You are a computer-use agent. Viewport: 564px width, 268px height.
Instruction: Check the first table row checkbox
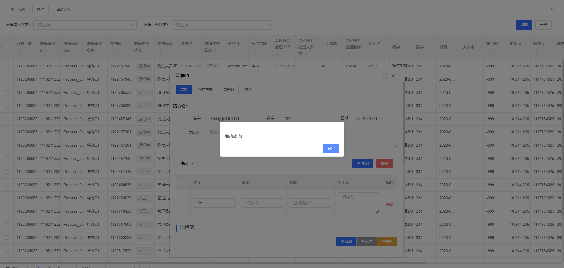(7, 66)
